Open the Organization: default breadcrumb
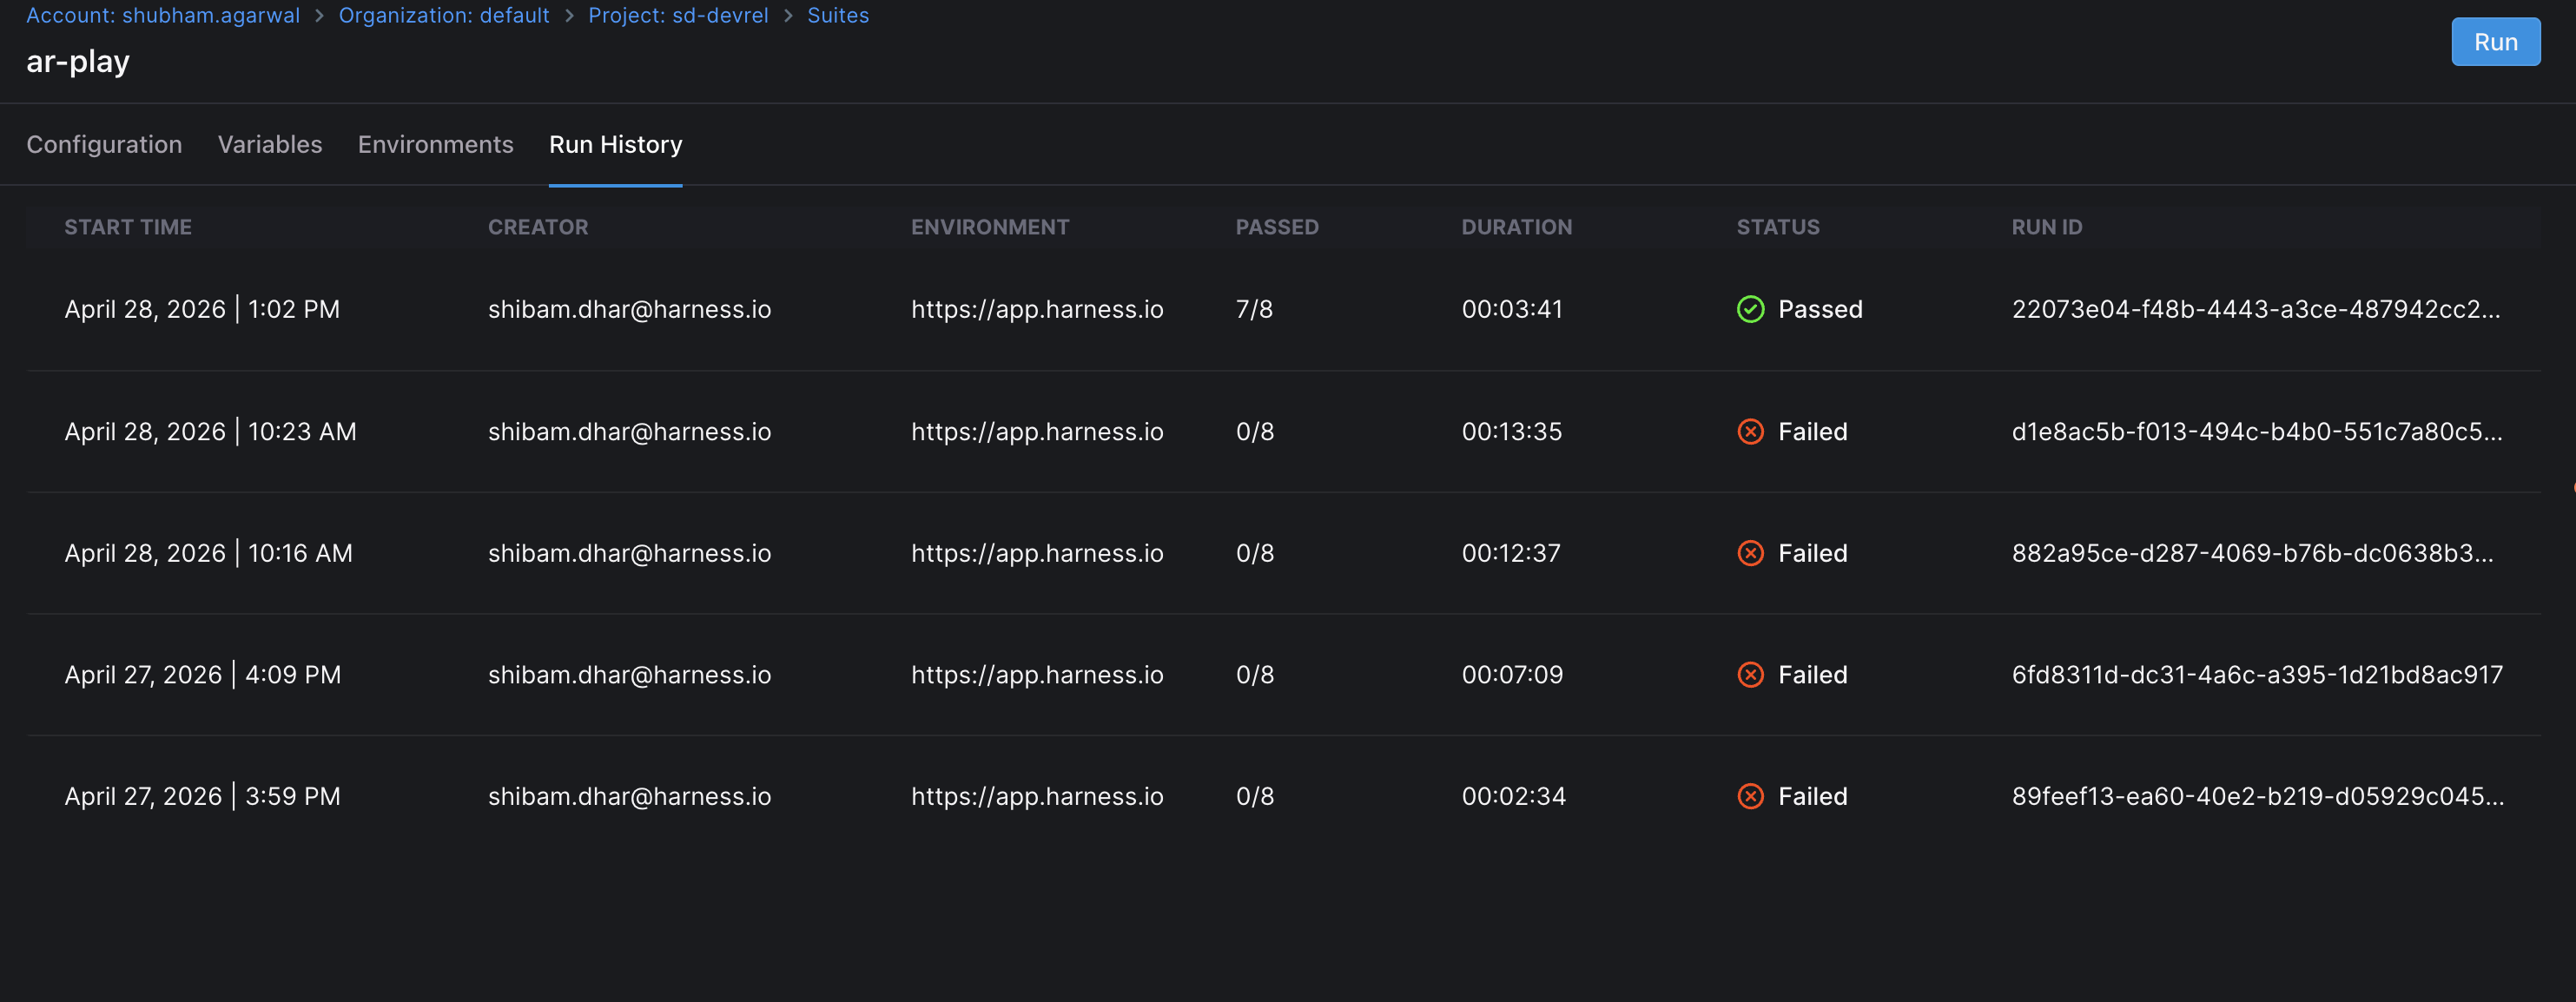 (x=444, y=15)
